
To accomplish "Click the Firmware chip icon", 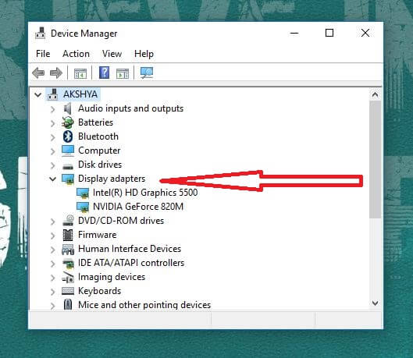I will click(x=68, y=235).
